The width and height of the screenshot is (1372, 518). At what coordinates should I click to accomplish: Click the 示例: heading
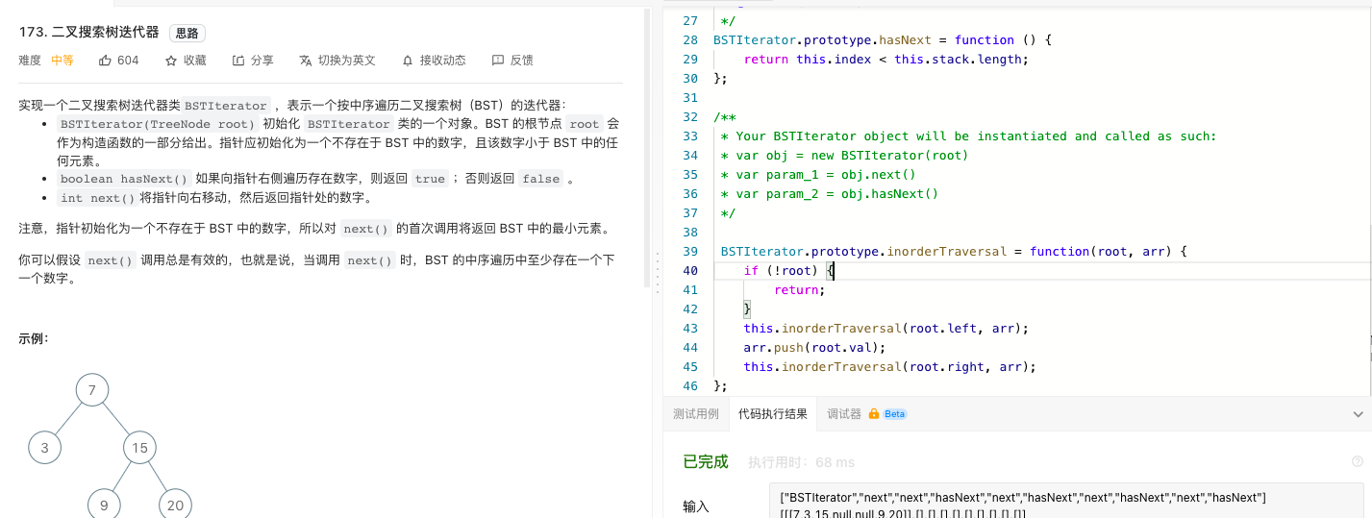[33, 339]
